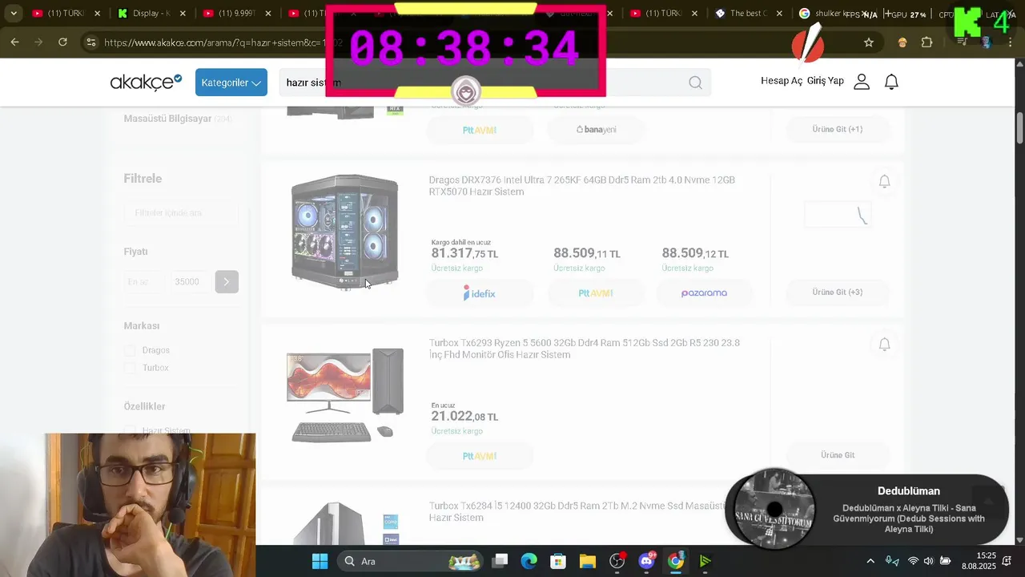Open the user account icon
This screenshot has width=1025, height=577.
click(x=862, y=82)
